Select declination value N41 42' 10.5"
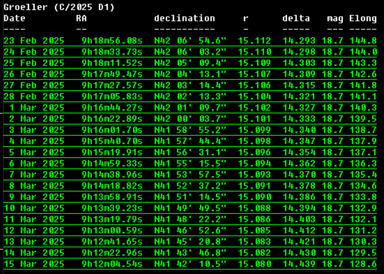 [x=190, y=263]
